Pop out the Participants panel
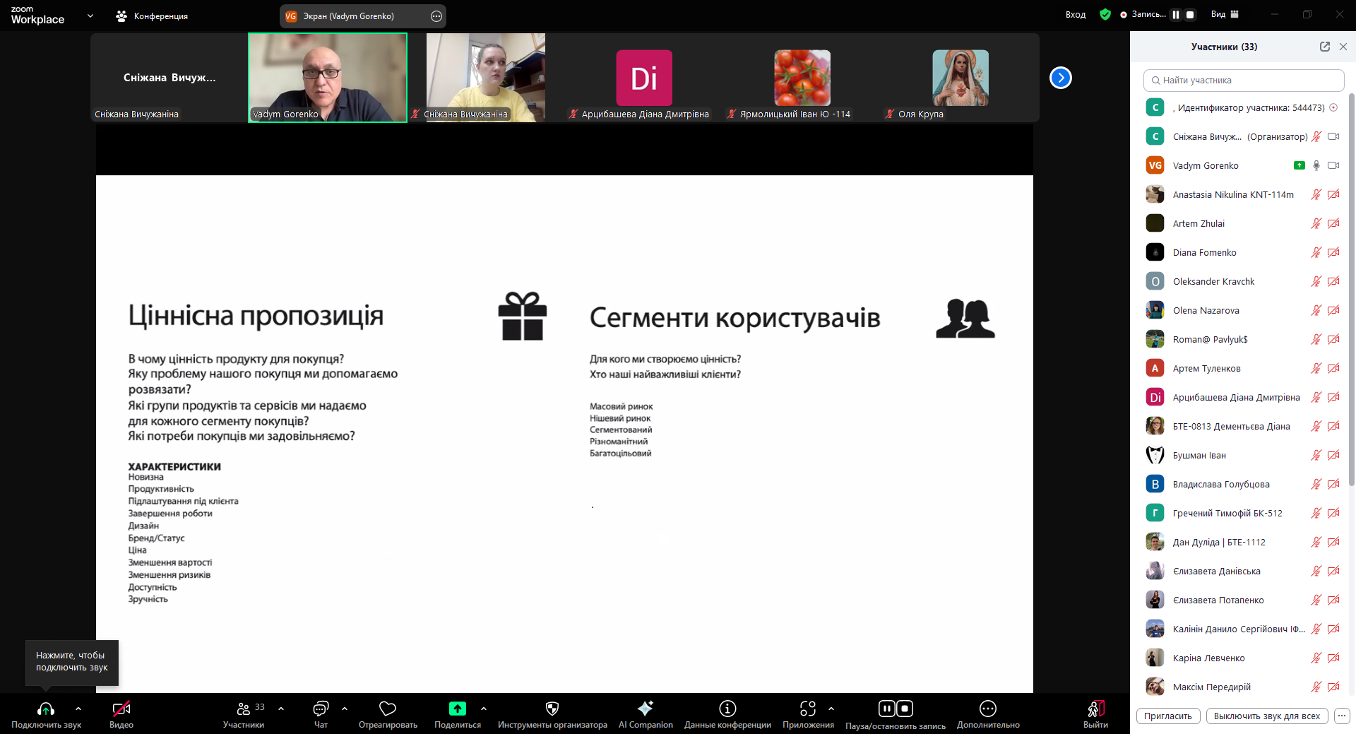Image resolution: width=1356 pixels, height=734 pixels. pos(1324,47)
